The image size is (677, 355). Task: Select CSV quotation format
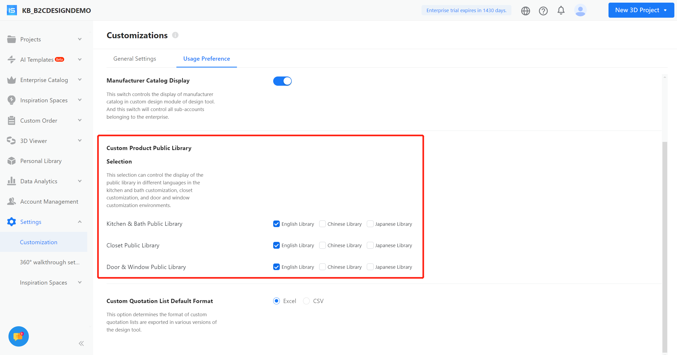(x=306, y=301)
